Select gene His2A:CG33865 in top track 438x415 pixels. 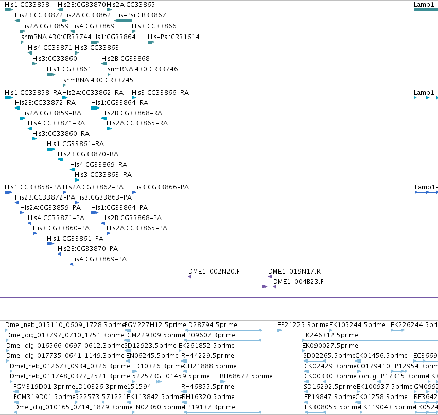(x=130, y=5)
